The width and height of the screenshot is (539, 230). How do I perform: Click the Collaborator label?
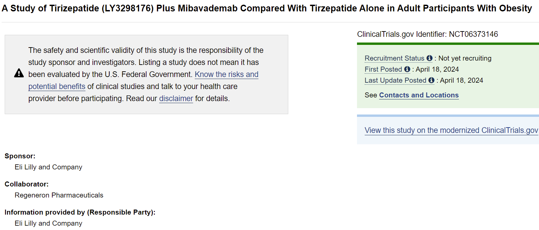tap(26, 184)
